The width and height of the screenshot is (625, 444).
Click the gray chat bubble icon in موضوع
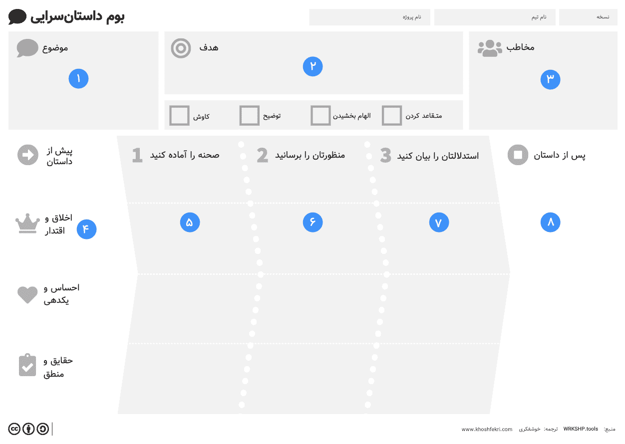[27, 48]
